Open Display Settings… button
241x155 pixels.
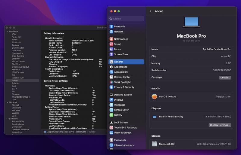[x=220, y=125]
